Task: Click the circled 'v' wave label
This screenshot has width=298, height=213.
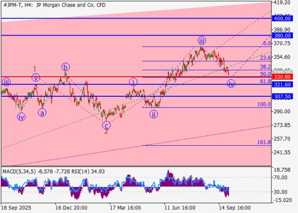Action: [35, 78]
